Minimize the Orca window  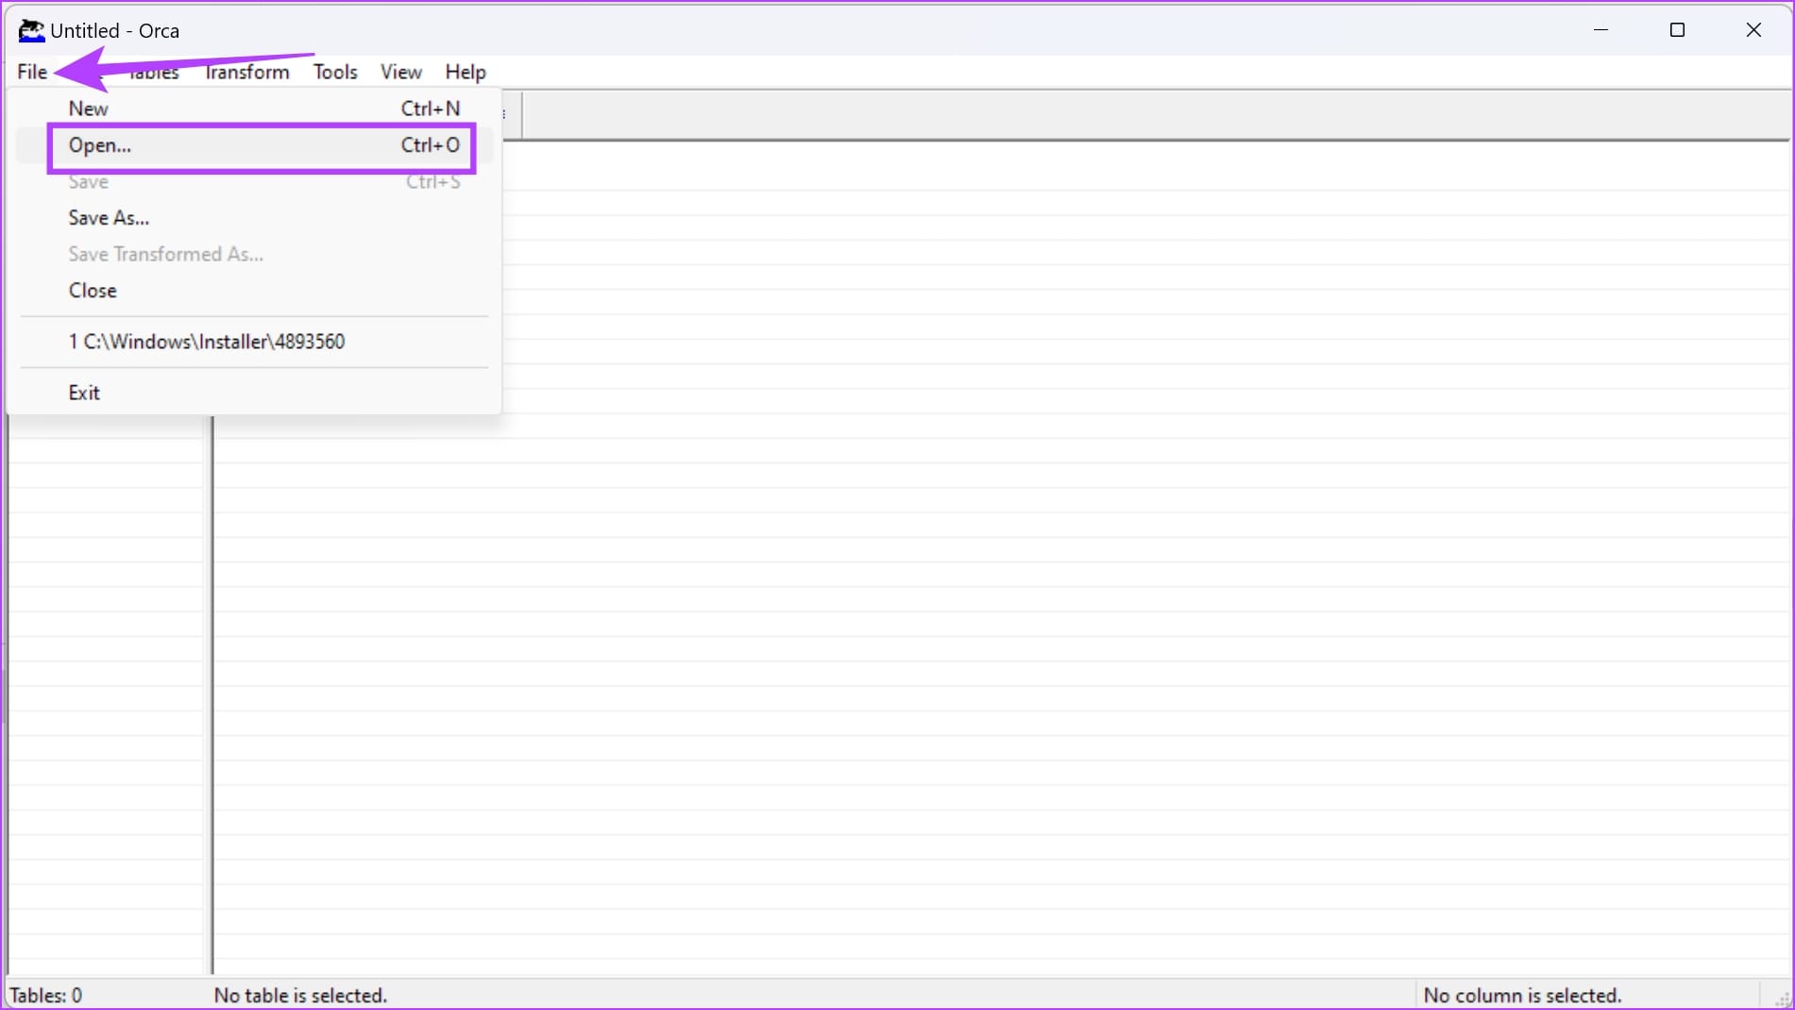(1600, 30)
